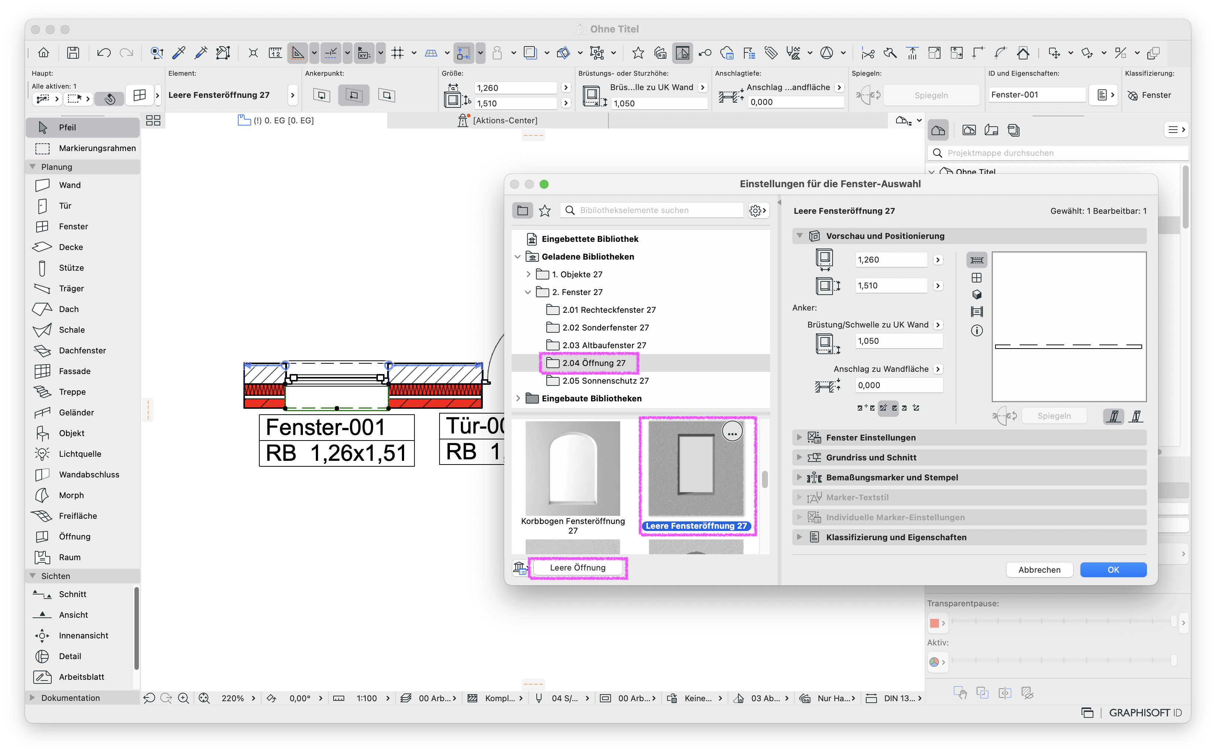Click the save disk icon
This screenshot has height=754, width=1216.
73,53
